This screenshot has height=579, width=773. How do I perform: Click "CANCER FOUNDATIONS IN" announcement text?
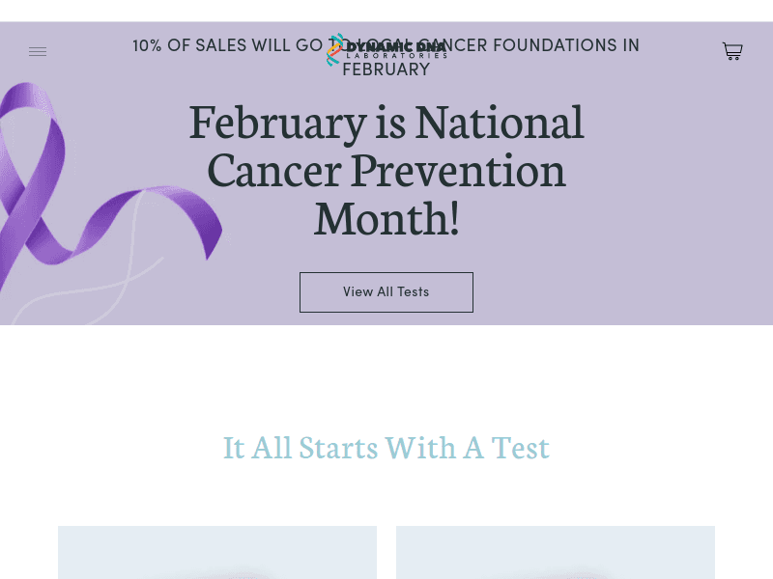(x=546, y=46)
